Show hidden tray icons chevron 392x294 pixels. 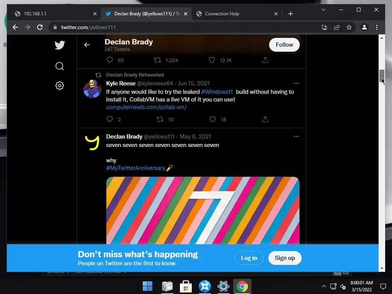[324, 286]
